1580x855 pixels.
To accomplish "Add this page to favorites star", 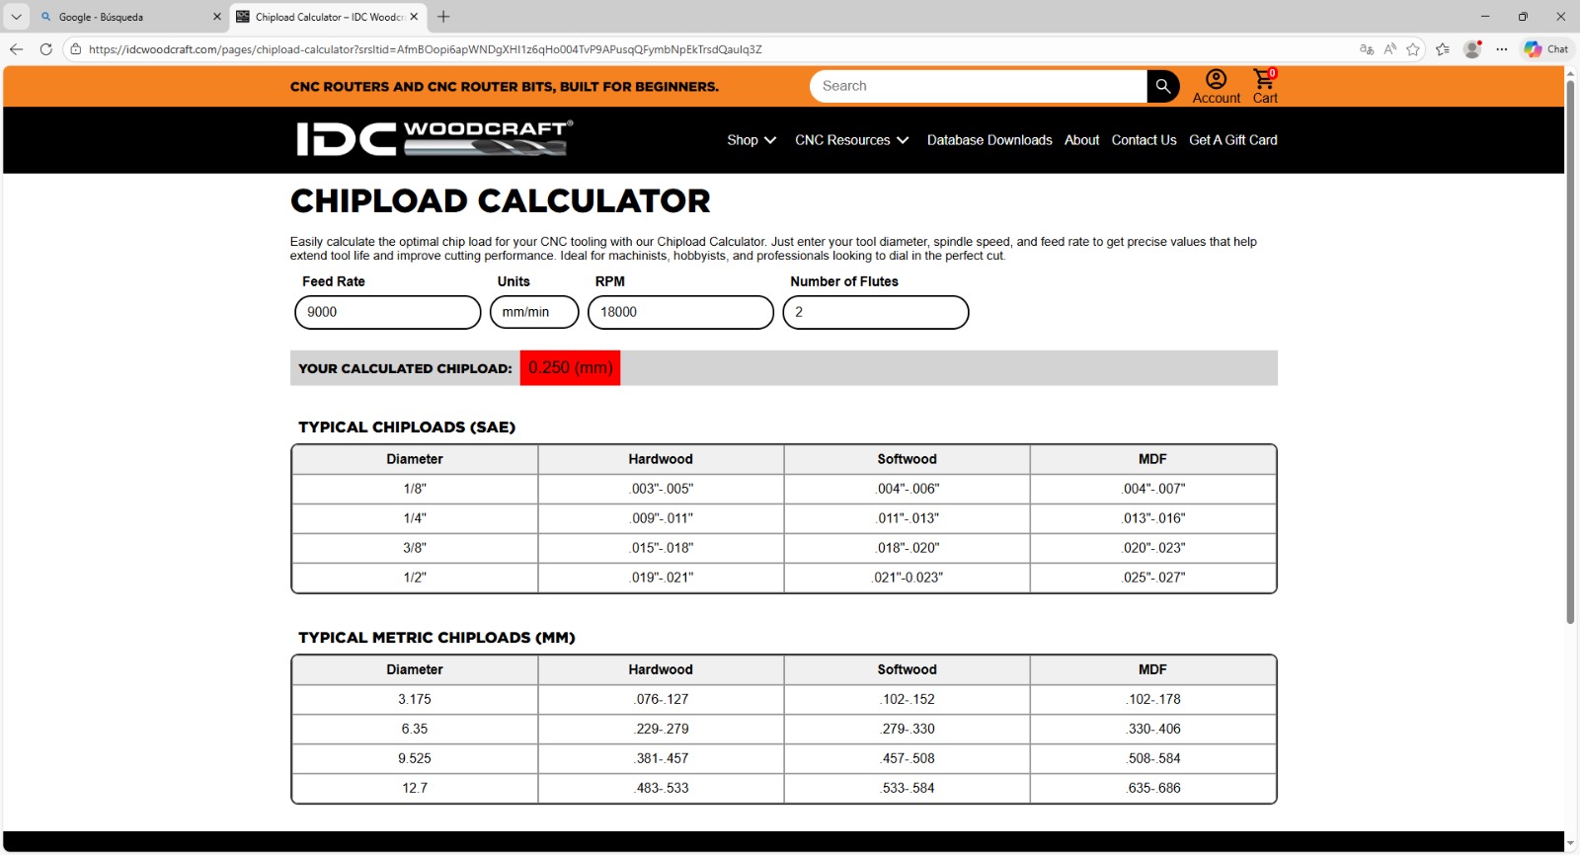I will point(1413,49).
